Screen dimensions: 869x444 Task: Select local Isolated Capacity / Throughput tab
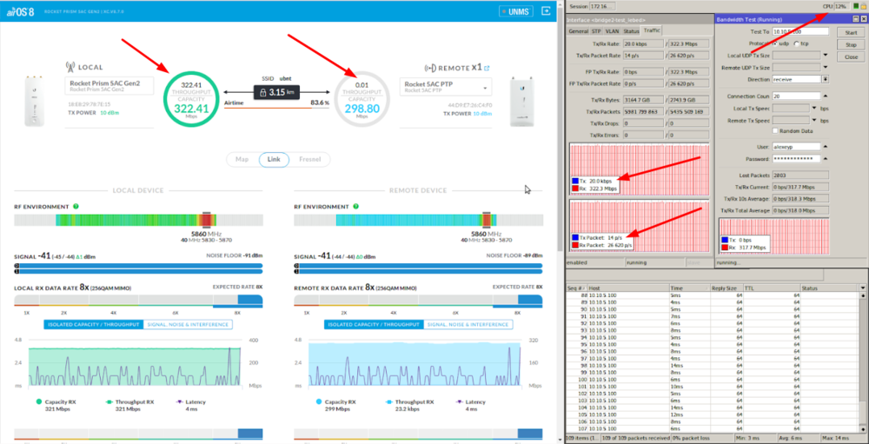click(93, 324)
